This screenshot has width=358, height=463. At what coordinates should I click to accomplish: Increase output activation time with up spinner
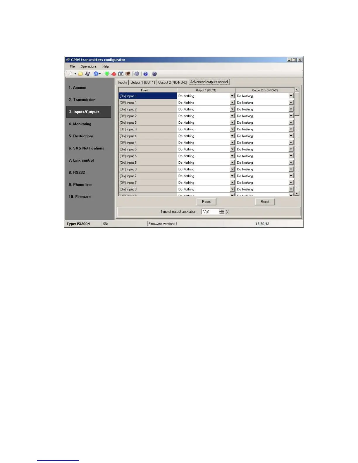click(x=222, y=210)
